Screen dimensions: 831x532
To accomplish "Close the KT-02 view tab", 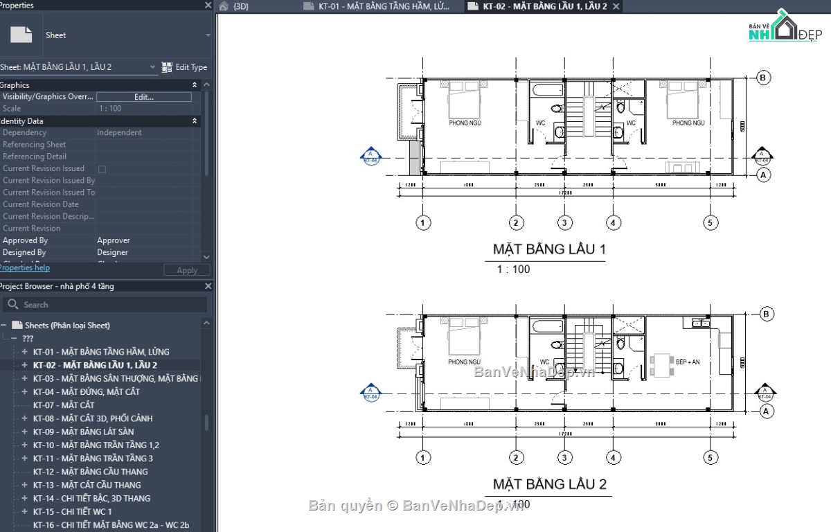I will point(616,6).
